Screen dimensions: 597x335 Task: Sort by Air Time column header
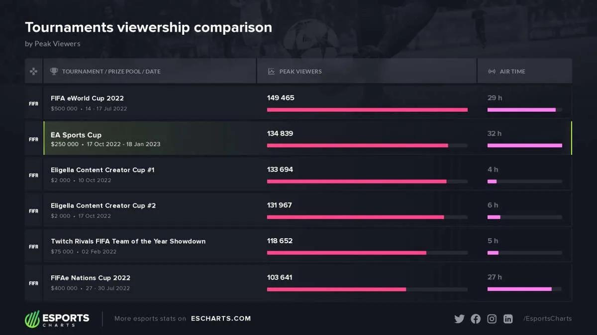click(x=512, y=71)
